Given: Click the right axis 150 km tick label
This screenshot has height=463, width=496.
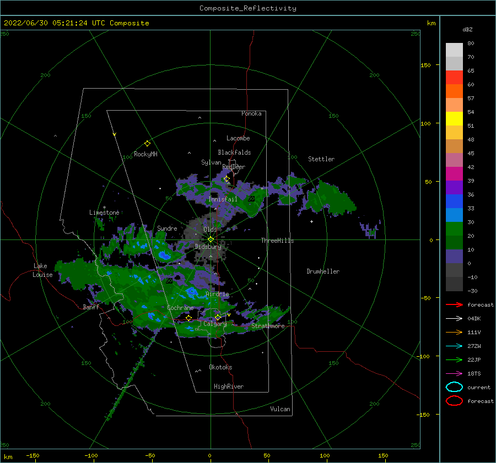Looking at the screenshot, I should (425, 65).
